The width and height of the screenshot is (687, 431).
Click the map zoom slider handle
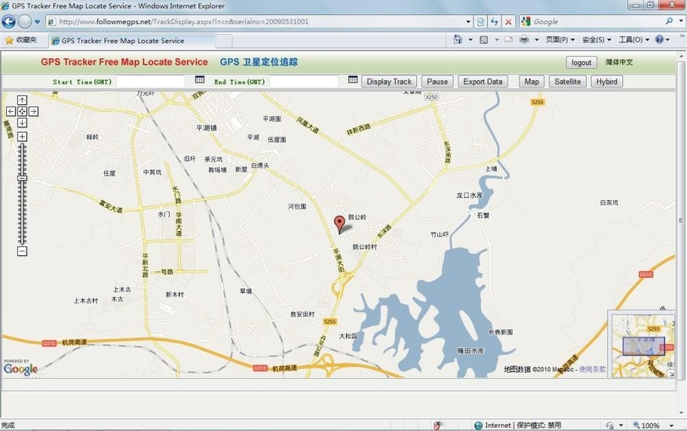point(22,178)
